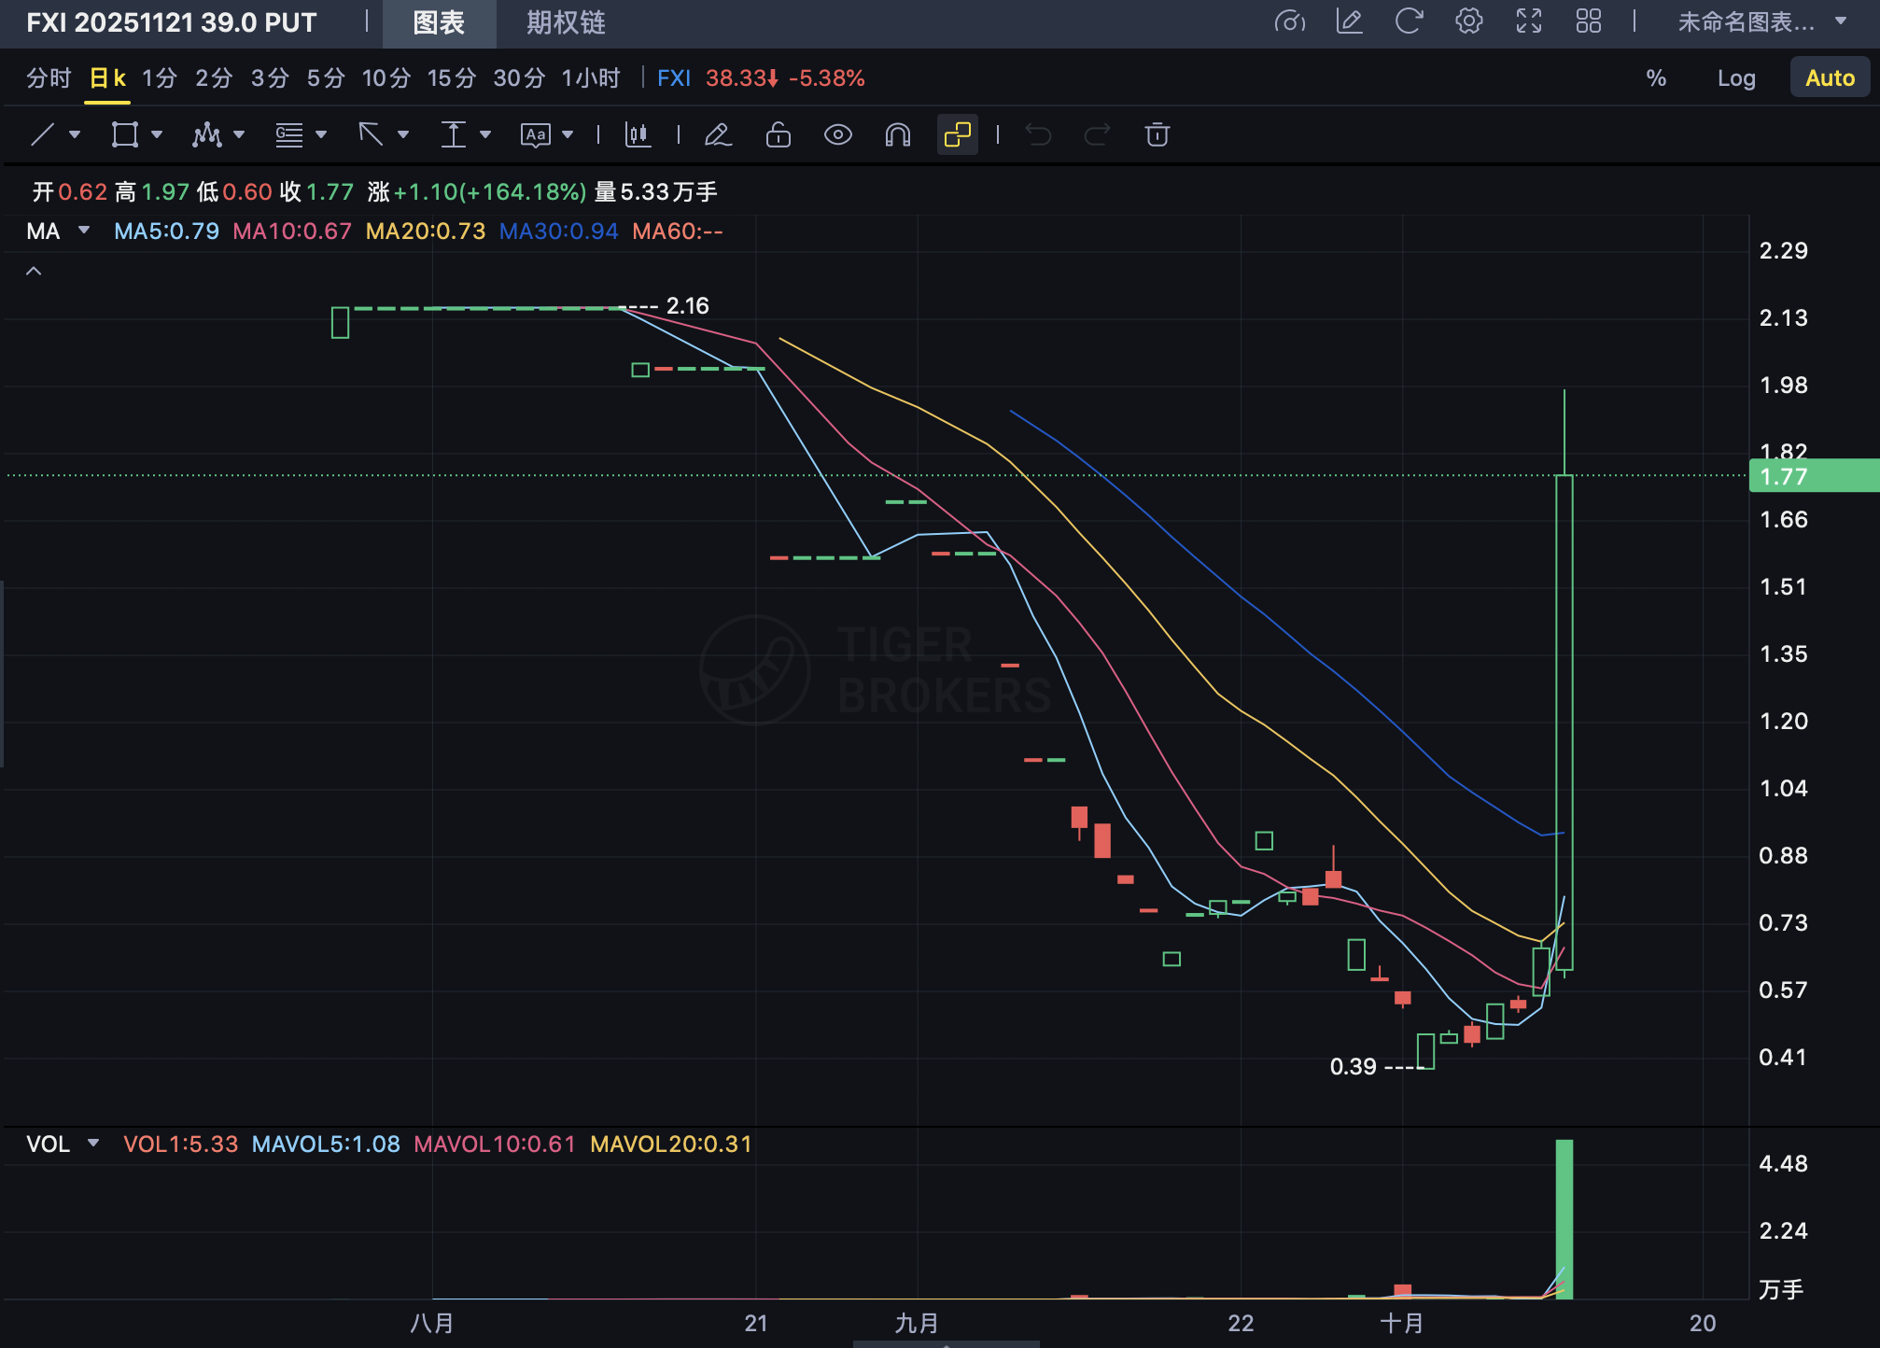
Task: Click the refresh chart icon
Action: [x=1408, y=21]
